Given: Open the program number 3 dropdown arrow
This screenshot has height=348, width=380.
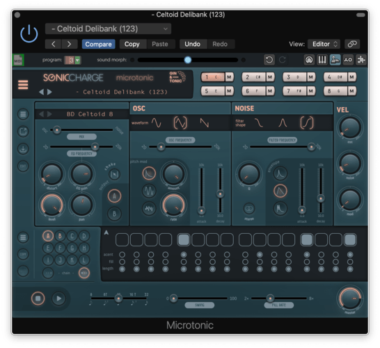Looking at the screenshot, I should pyautogui.click(x=77, y=60).
